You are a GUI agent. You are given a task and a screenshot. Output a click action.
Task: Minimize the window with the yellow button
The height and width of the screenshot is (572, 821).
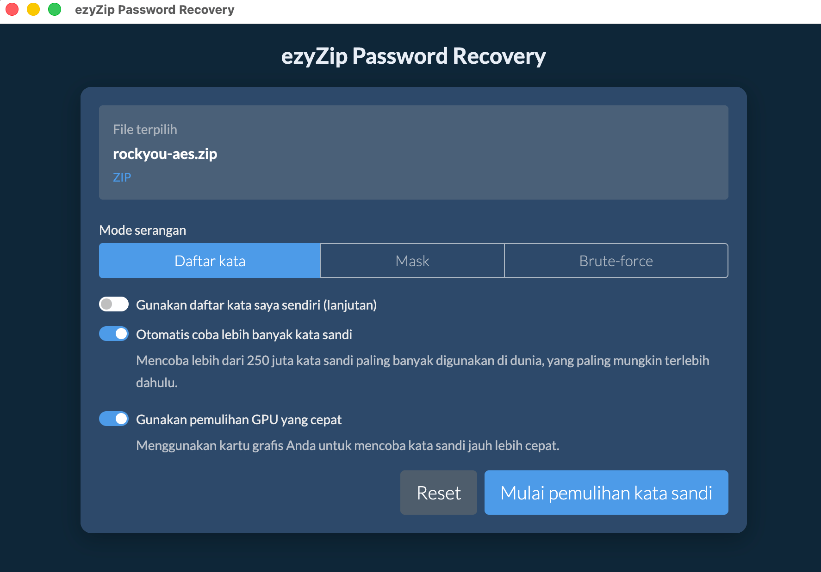point(33,9)
